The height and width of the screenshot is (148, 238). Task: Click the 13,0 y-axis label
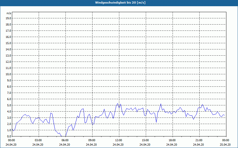[x=8, y=56]
